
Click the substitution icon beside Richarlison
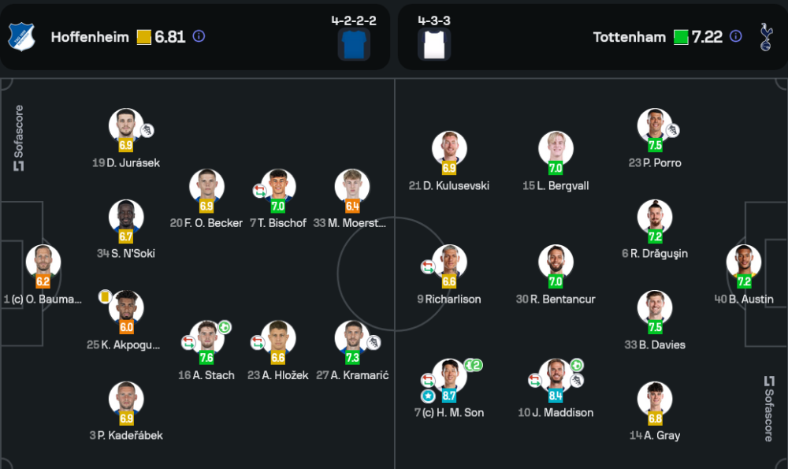[x=427, y=266]
